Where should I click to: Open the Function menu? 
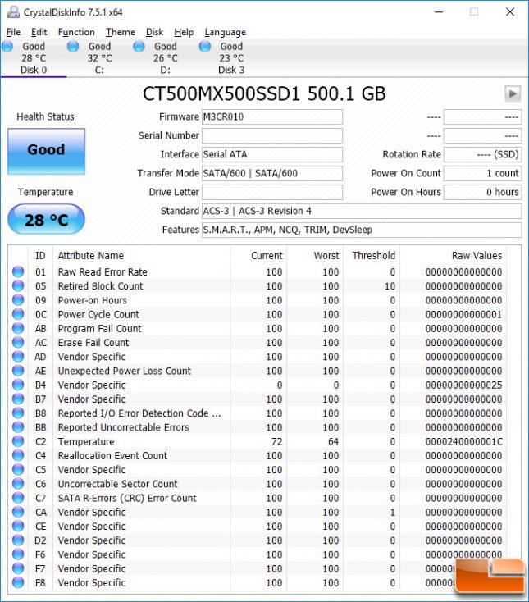point(76,32)
